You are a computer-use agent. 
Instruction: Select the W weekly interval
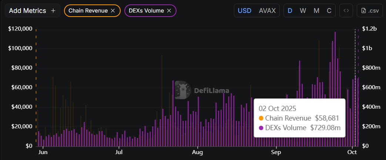(303, 11)
